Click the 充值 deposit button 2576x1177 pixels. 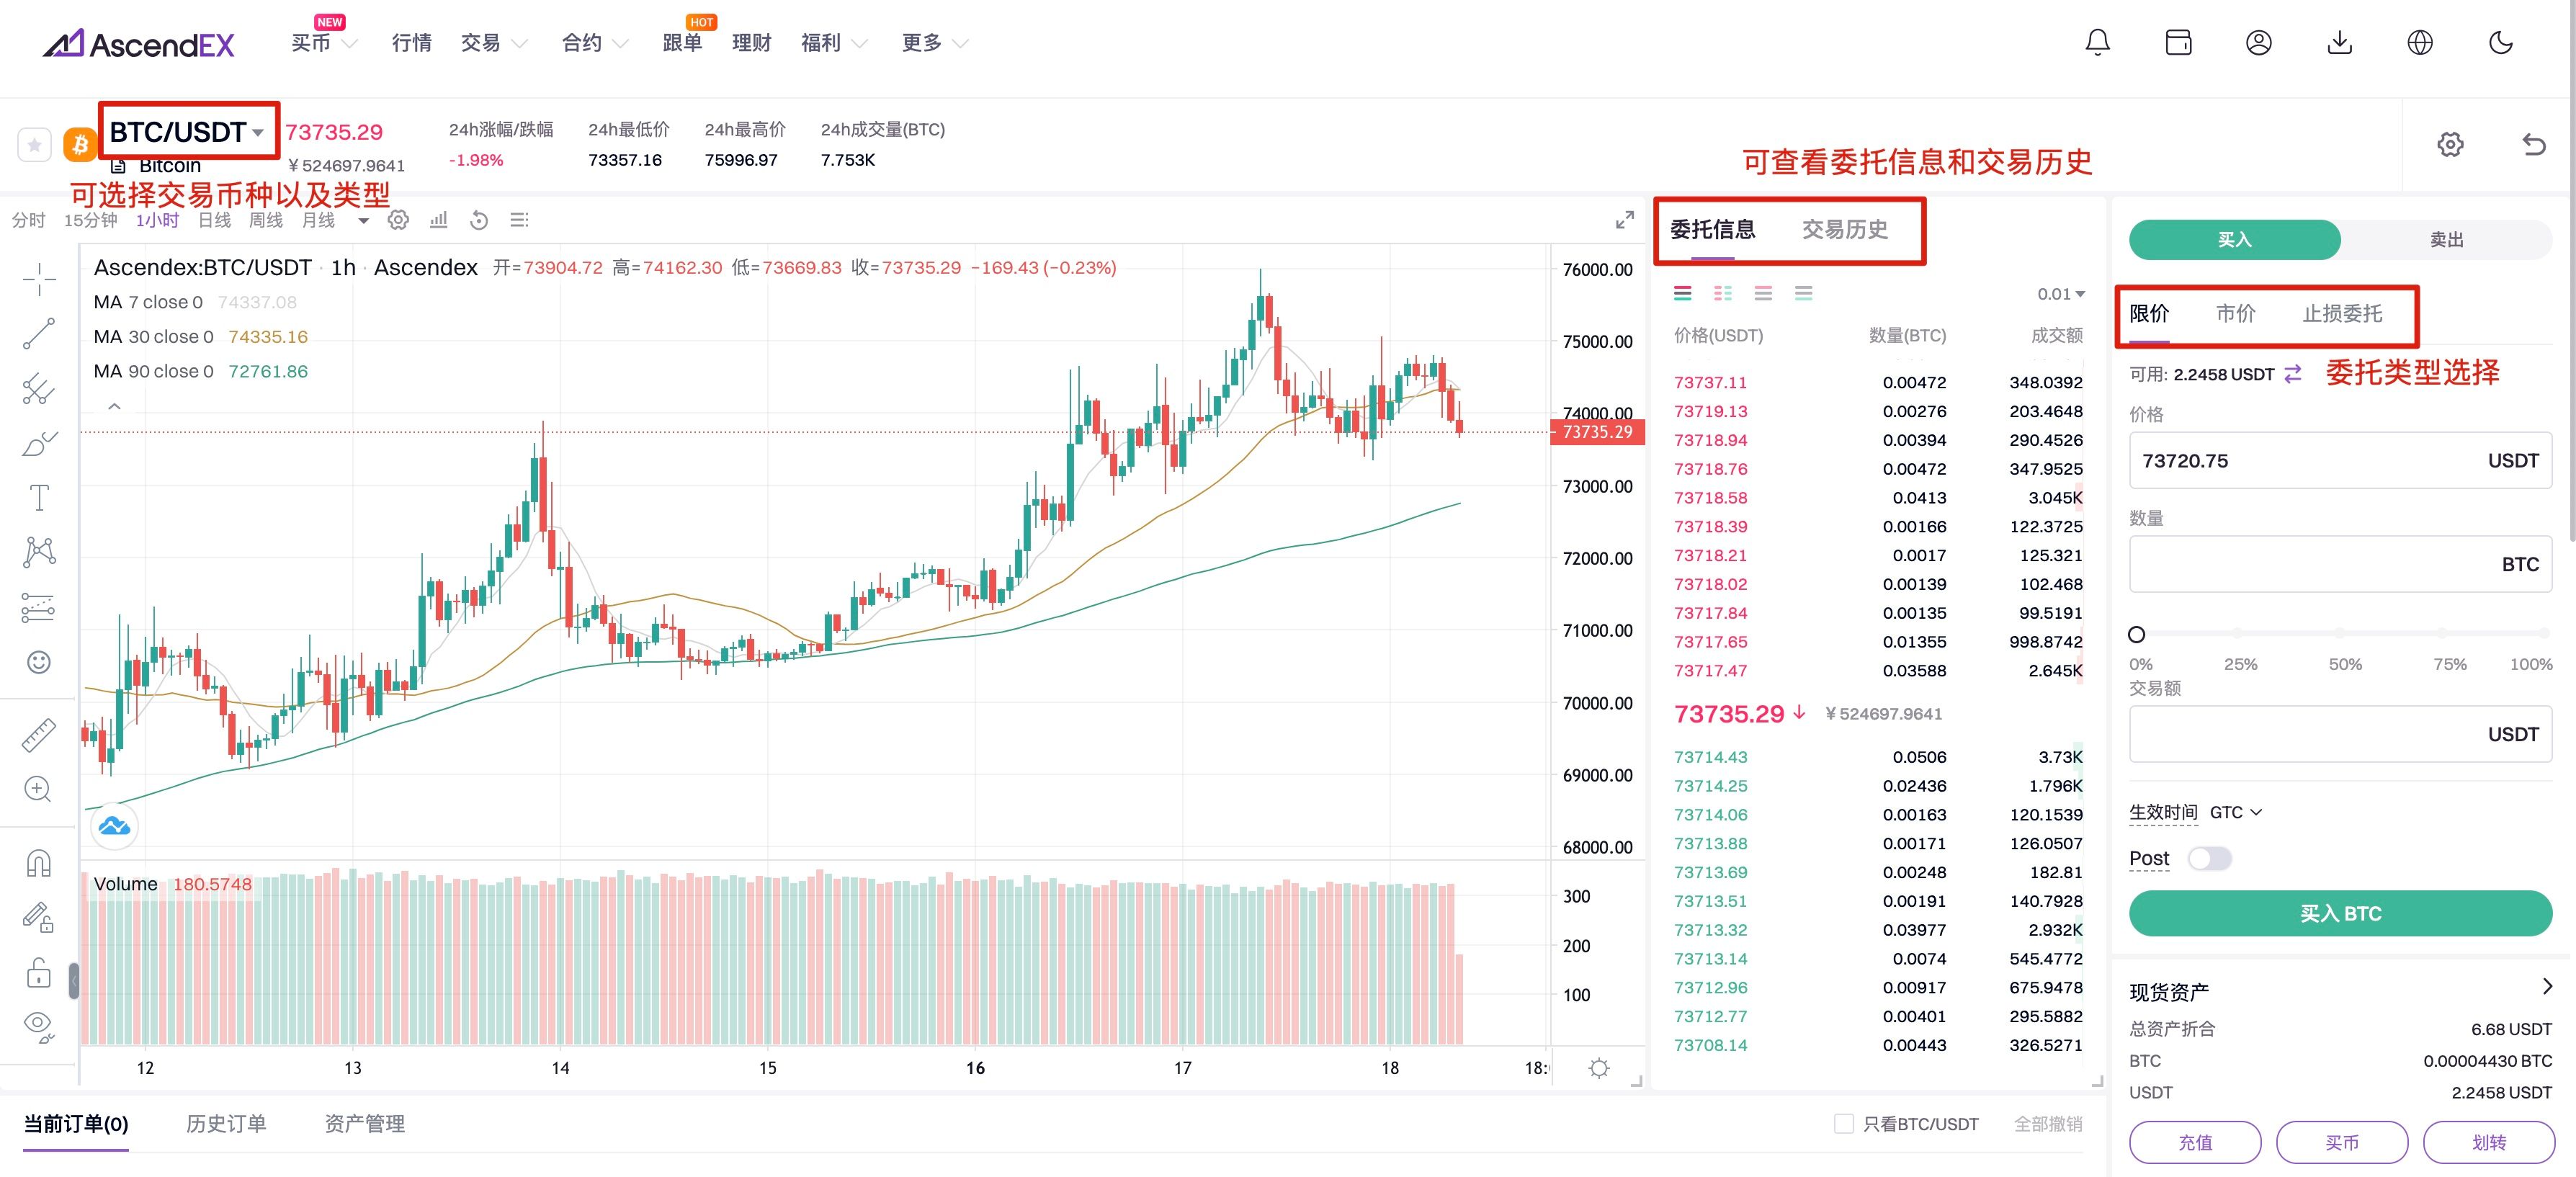tap(2194, 1142)
